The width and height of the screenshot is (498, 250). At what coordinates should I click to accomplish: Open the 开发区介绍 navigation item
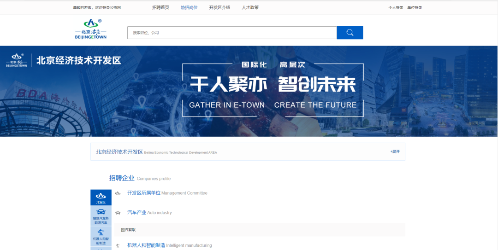(x=219, y=7)
